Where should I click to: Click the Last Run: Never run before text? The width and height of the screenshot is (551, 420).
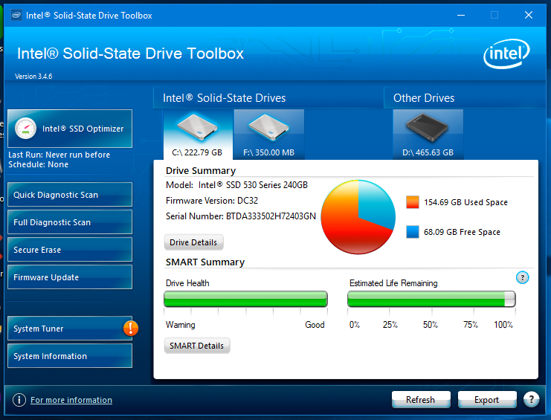[x=59, y=155]
